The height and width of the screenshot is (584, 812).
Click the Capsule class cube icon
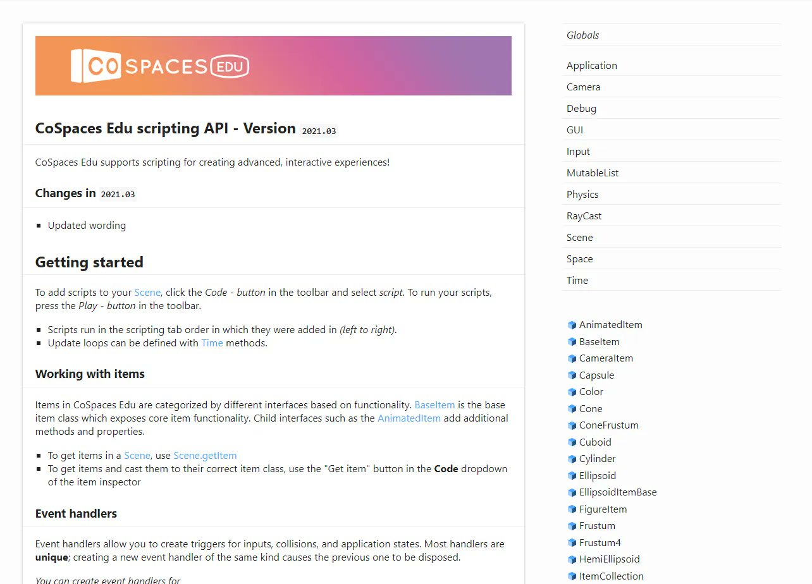572,375
